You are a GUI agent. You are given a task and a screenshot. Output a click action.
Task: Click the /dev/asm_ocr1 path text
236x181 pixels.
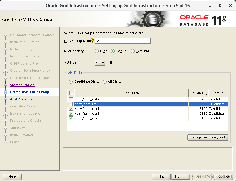tap(87, 109)
